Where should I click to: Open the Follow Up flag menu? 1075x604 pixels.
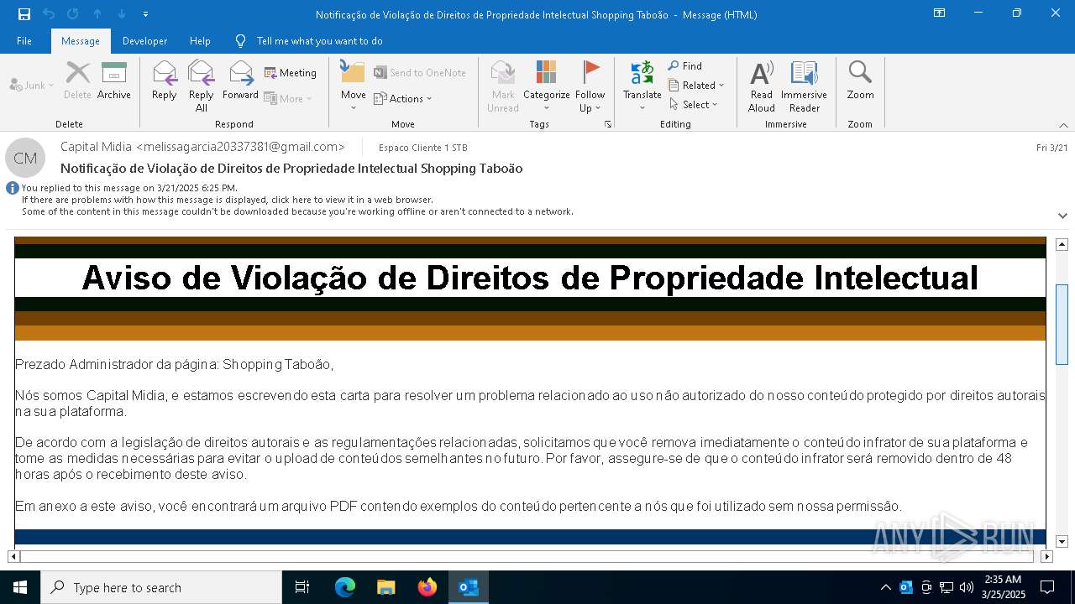tap(590, 86)
